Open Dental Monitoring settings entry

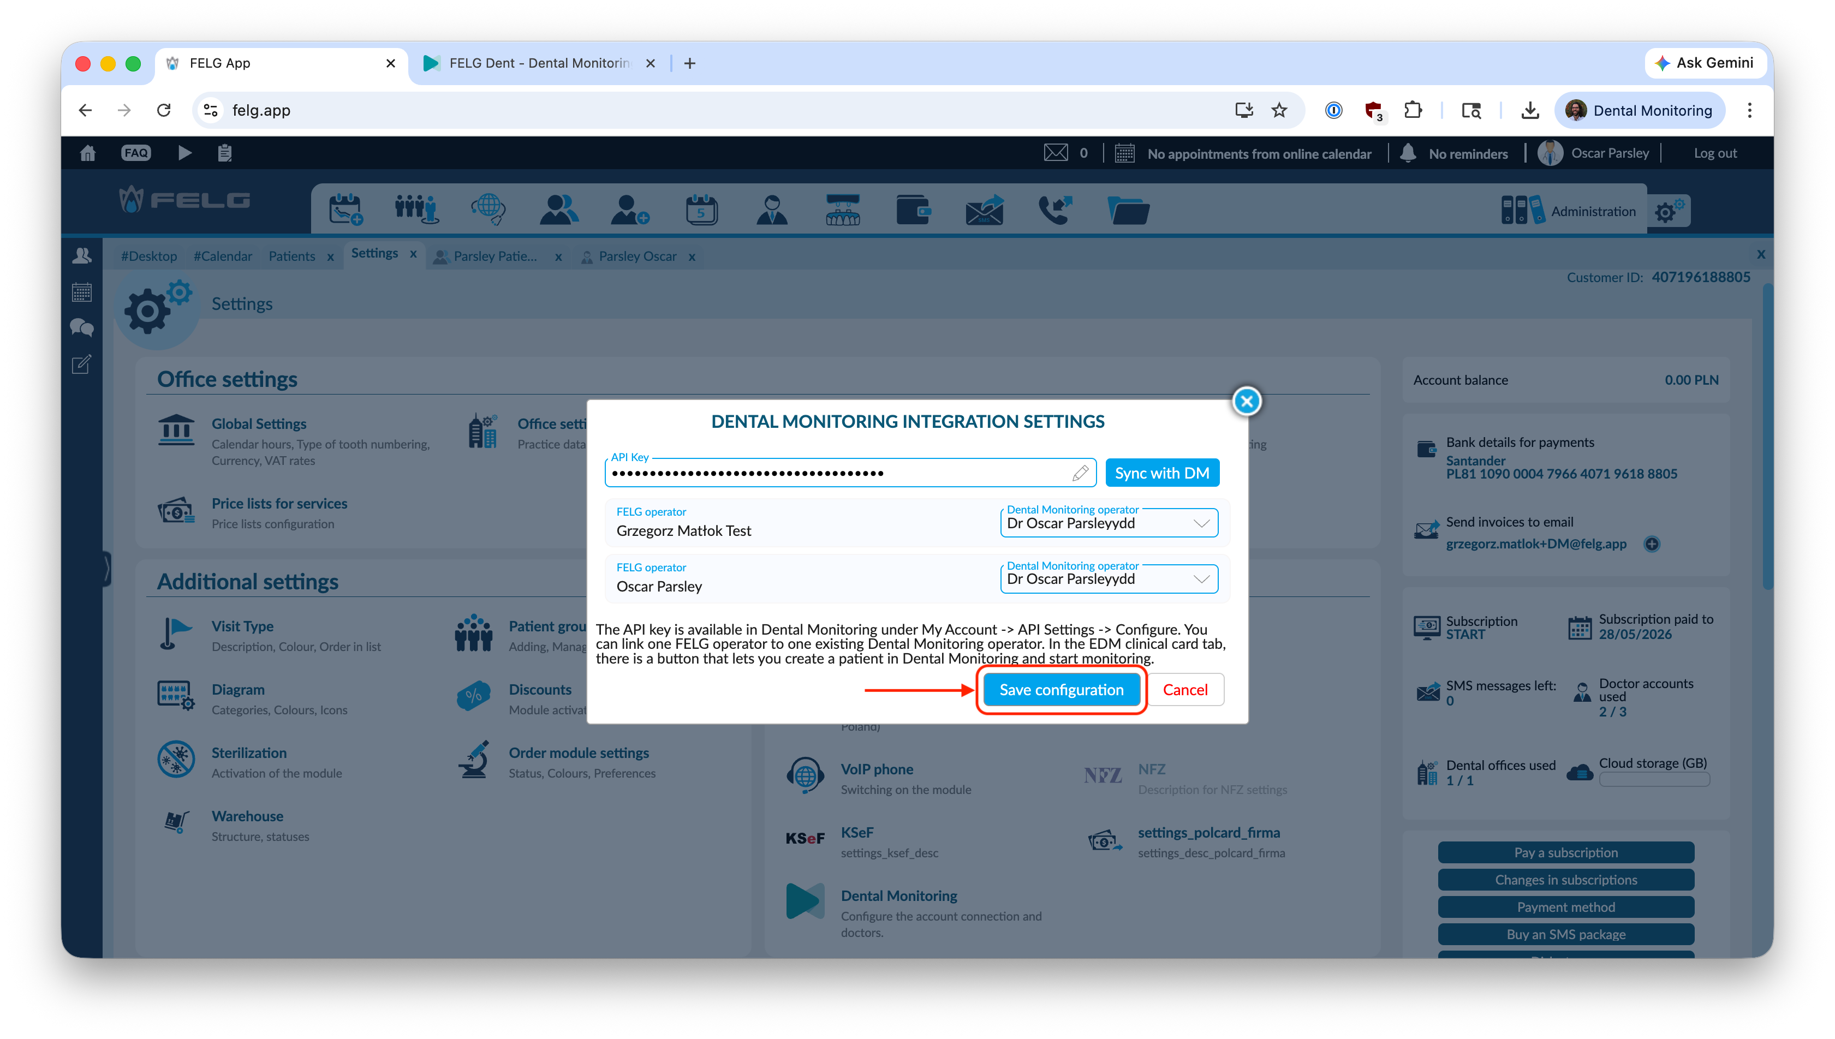tap(898, 895)
